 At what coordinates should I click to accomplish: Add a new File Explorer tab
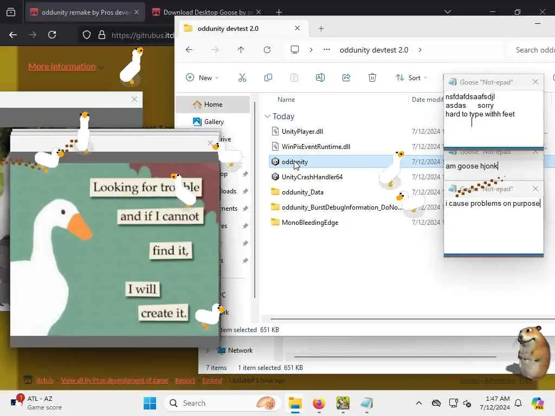pos(321,28)
